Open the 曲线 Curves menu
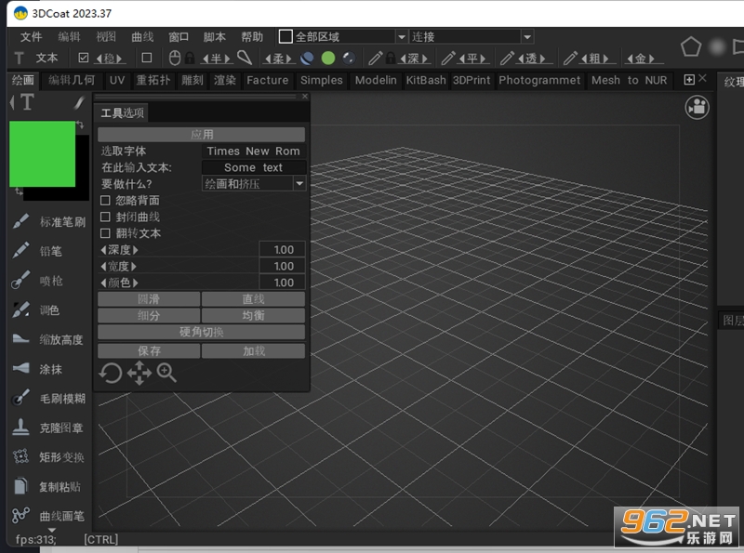This screenshot has width=744, height=553. (142, 36)
